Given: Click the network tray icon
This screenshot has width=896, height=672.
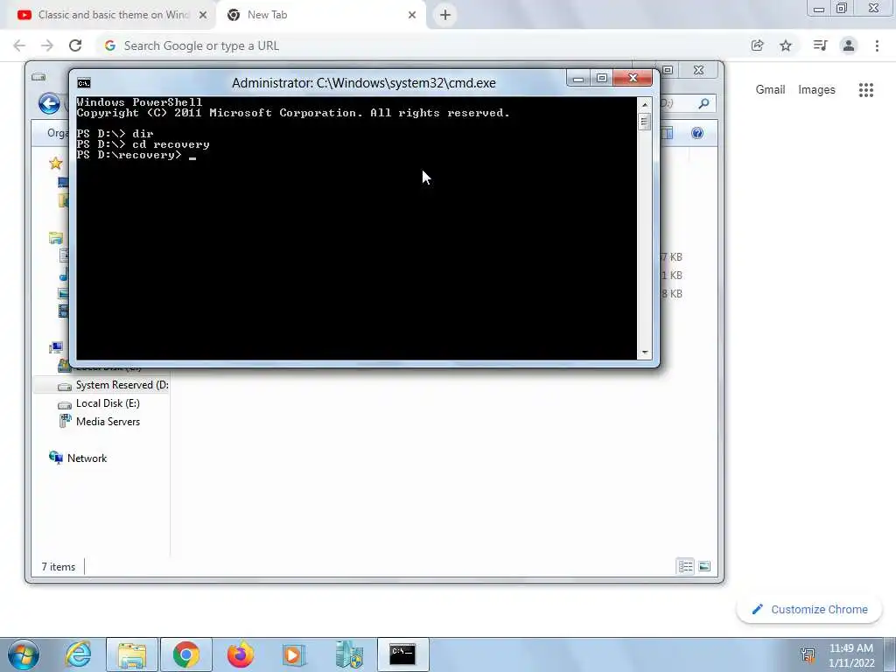Looking at the screenshot, I should coord(808,655).
